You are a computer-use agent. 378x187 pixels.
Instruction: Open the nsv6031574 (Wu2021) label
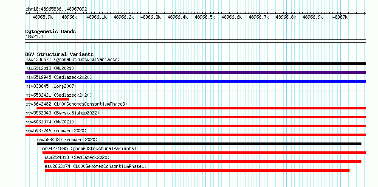pos(50,122)
